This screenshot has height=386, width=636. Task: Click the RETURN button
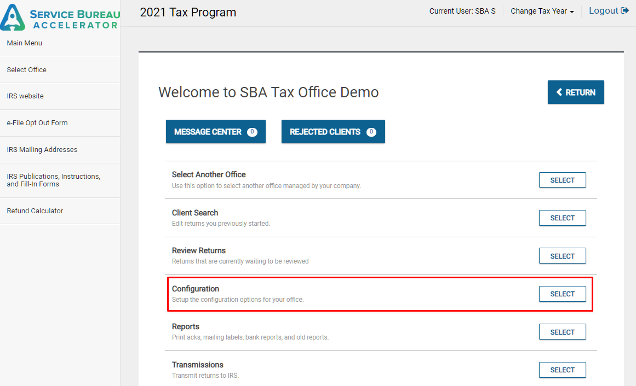coord(575,92)
